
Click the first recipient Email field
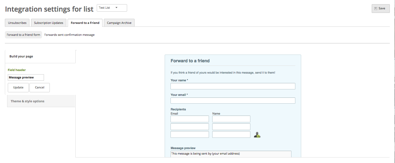(190, 119)
